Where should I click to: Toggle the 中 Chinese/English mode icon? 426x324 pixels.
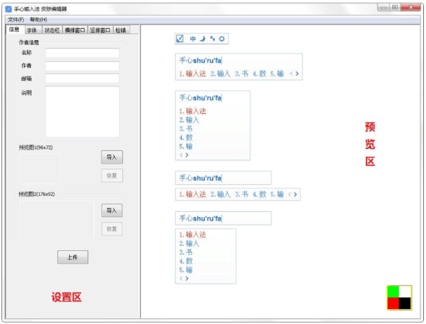193,39
